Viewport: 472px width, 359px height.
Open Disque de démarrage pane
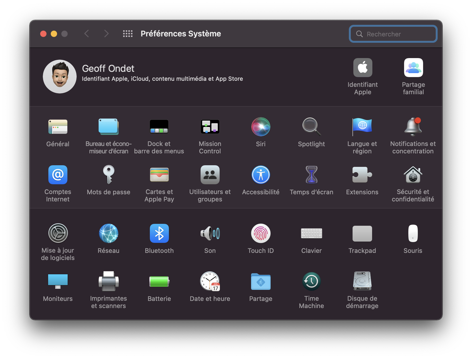362,281
